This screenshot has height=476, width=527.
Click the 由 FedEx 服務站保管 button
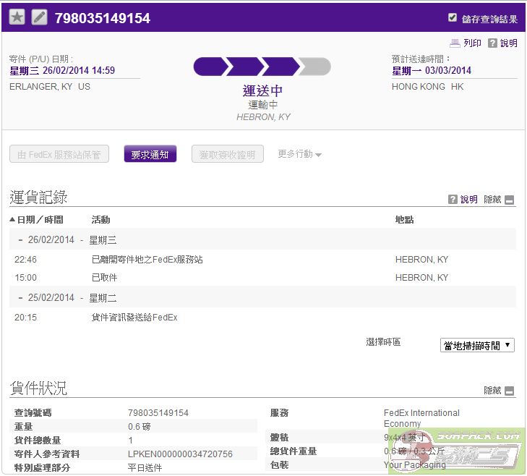tap(59, 154)
